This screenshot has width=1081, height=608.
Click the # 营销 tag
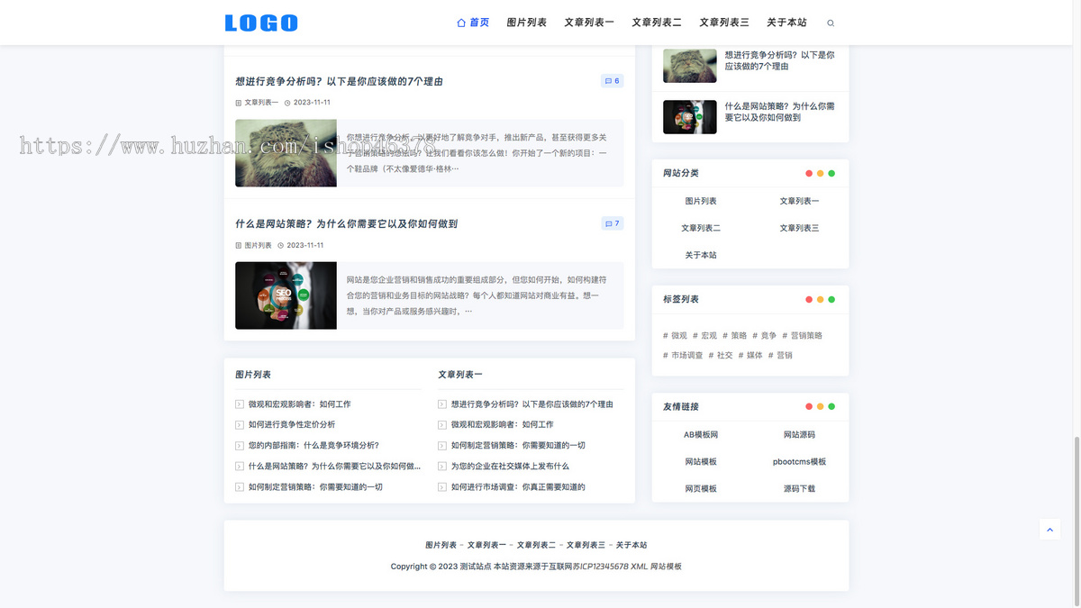coord(780,356)
